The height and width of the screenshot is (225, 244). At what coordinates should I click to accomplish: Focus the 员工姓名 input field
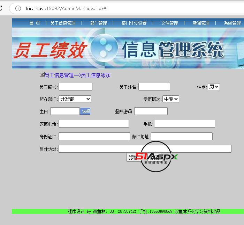[154, 87]
